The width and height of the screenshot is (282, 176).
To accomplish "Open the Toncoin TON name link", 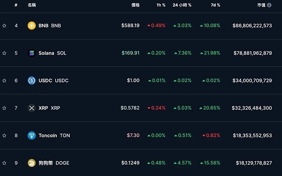I will click(54, 135).
